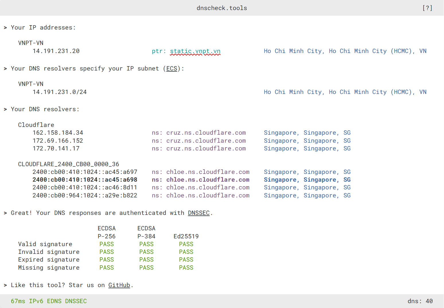Image resolution: width=444 pixels, height=308 pixels.
Task: Click the IP address 14.191.231.20
Action: pyautogui.click(x=56, y=51)
